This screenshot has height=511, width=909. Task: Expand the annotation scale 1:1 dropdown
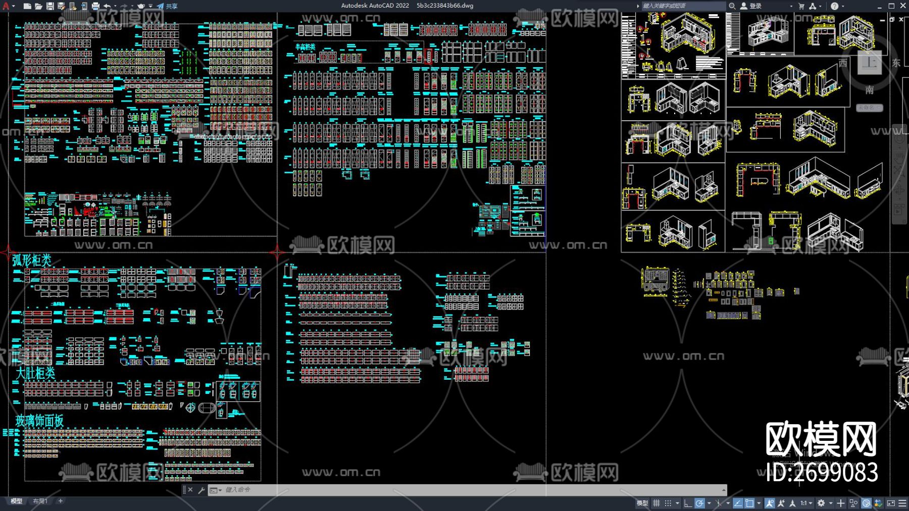(806, 503)
